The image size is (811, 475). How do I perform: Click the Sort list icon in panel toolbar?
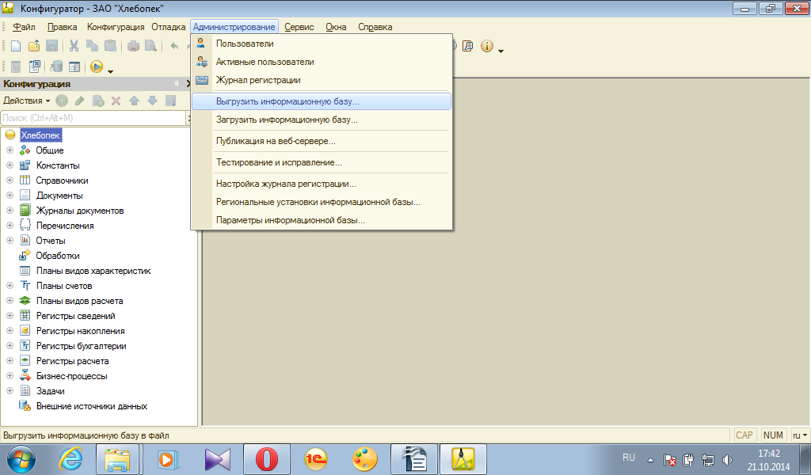[170, 101]
